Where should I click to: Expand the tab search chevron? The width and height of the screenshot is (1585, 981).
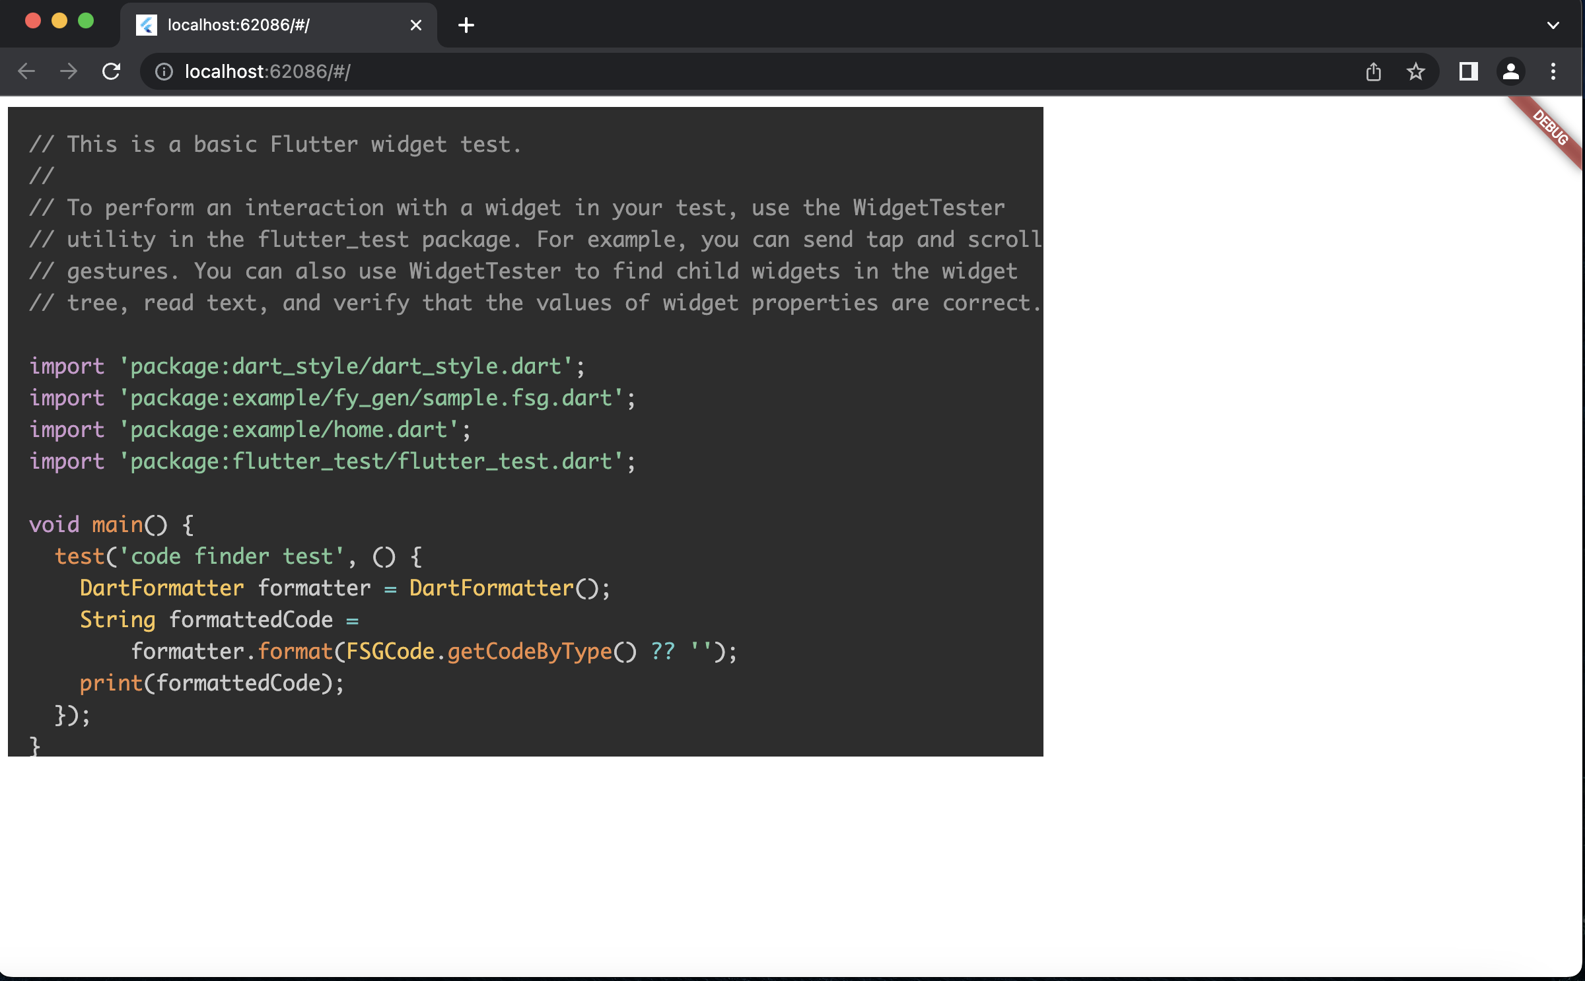pos(1553,25)
